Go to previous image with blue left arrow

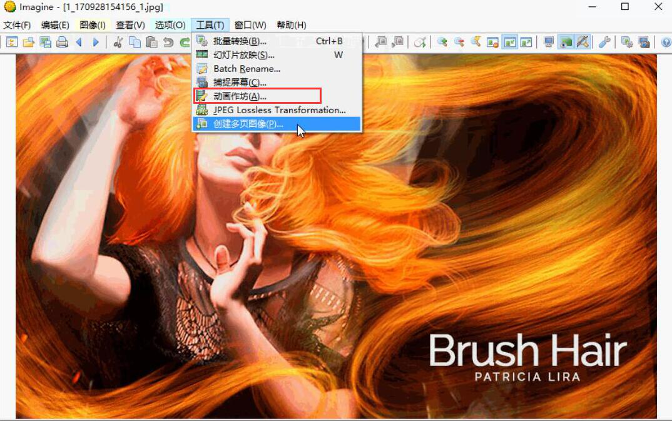point(79,42)
